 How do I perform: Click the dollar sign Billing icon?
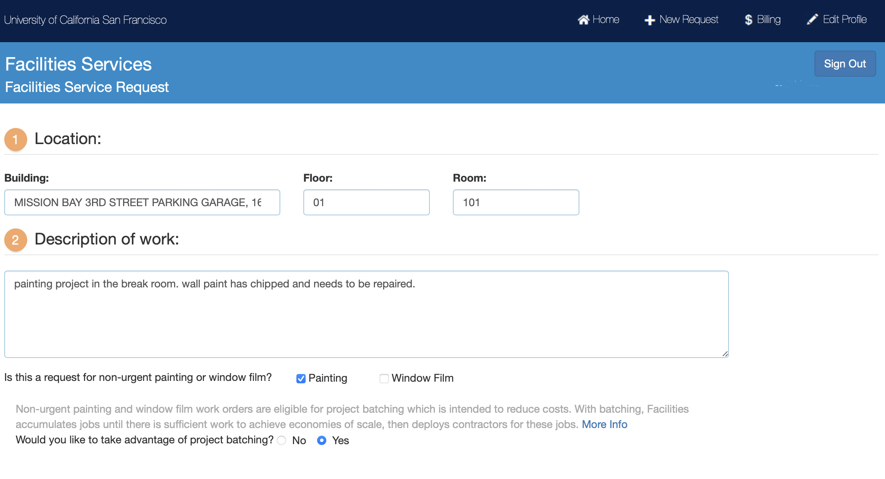click(748, 20)
